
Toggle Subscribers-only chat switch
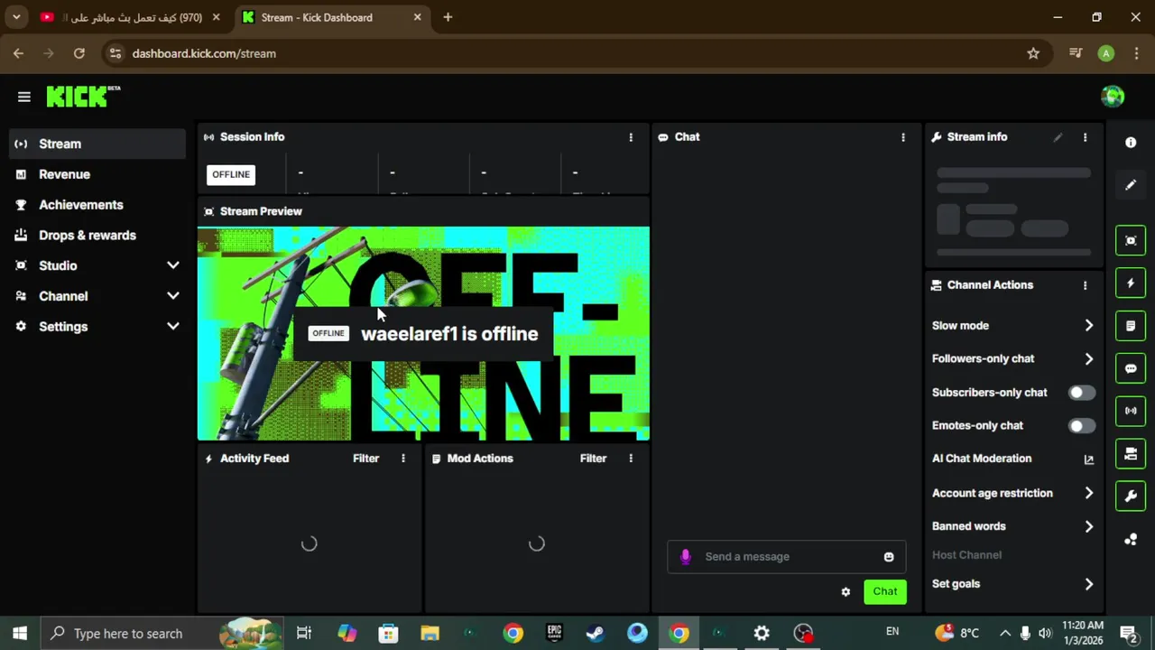(x=1082, y=393)
